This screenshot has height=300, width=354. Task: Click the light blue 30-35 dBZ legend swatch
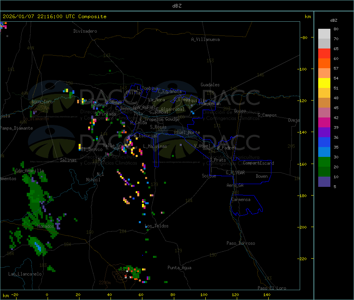[x=324, y=152]
